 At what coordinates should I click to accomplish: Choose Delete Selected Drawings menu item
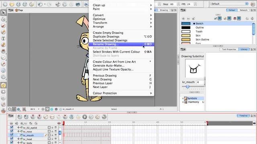click(121, 40)
